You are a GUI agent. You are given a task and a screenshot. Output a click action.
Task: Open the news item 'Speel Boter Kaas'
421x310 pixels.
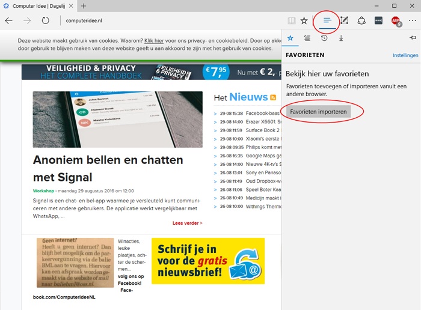[x=263, y=190]
